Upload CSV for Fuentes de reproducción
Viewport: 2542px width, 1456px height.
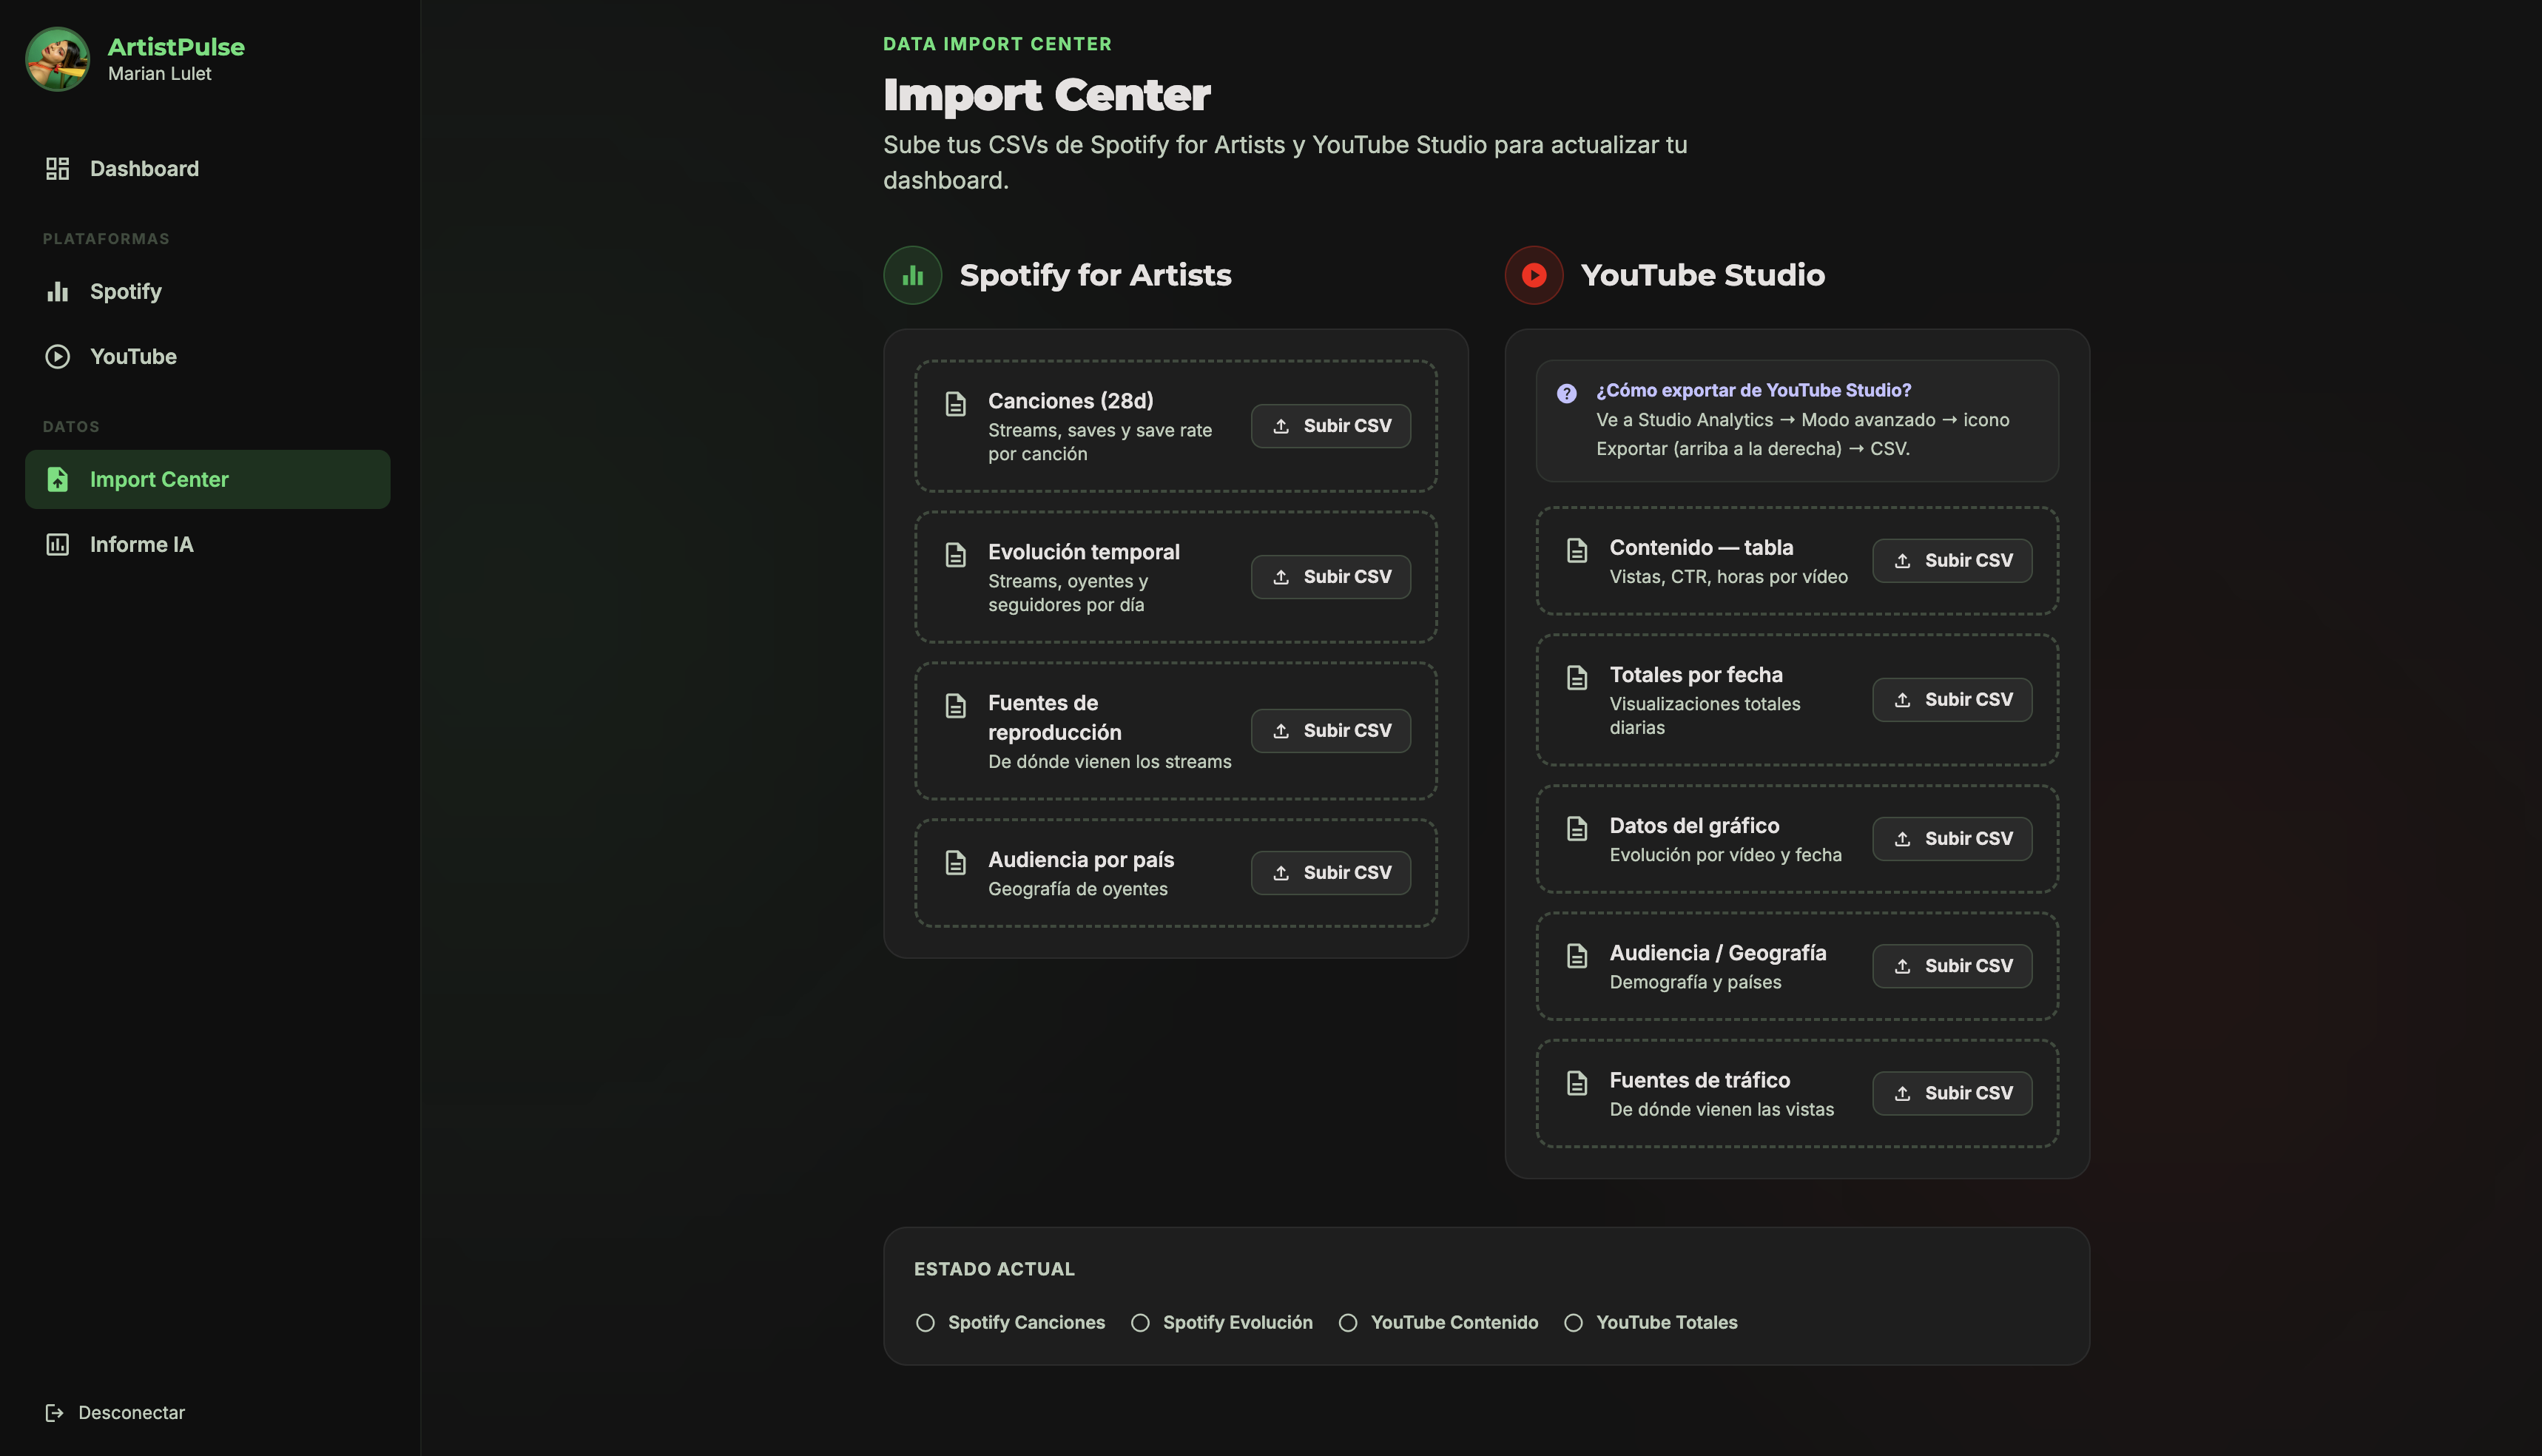coord(1330,731)
